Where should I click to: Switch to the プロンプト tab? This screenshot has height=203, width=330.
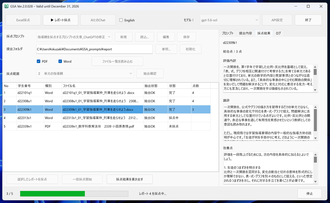pos(228,33)
